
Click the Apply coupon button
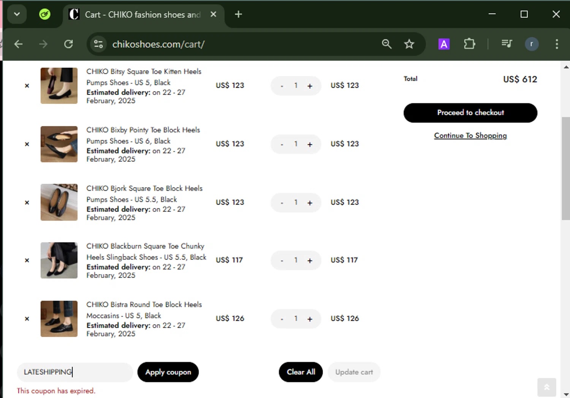pos(168,372)
